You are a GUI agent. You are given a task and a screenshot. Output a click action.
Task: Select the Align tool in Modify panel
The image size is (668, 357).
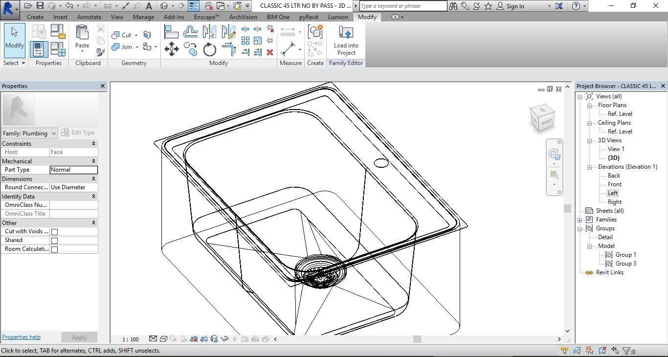(x=171, y=32)
